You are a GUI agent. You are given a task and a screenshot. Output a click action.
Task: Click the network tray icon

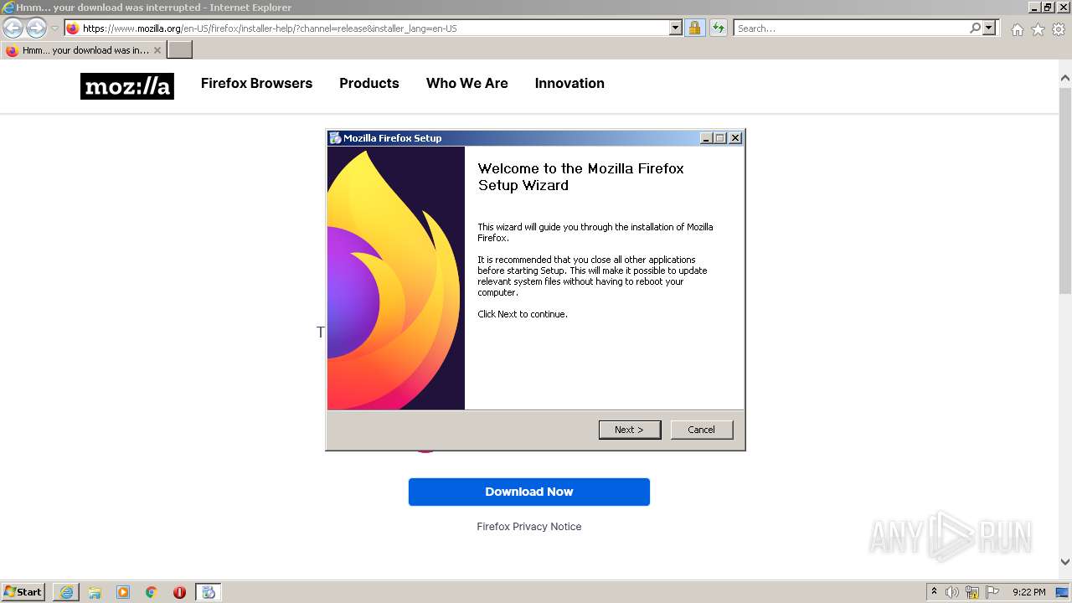(x=972, y=592)
